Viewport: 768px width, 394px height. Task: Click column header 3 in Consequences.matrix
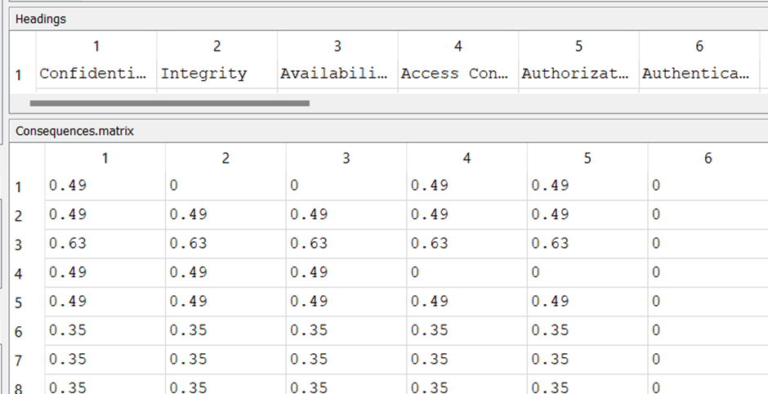point(346,158)
